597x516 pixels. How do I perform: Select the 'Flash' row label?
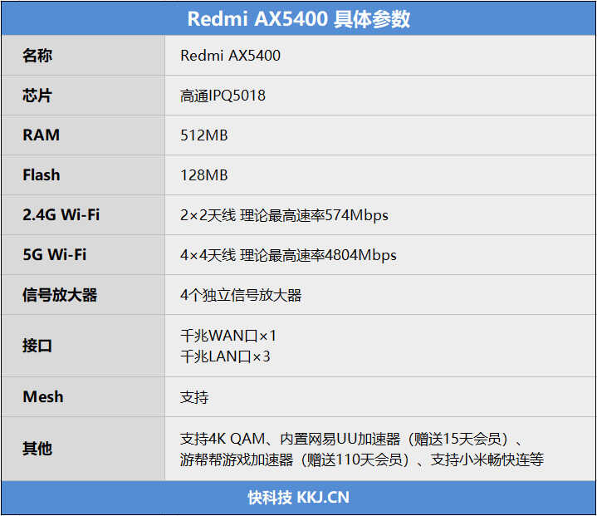(42, 175)
